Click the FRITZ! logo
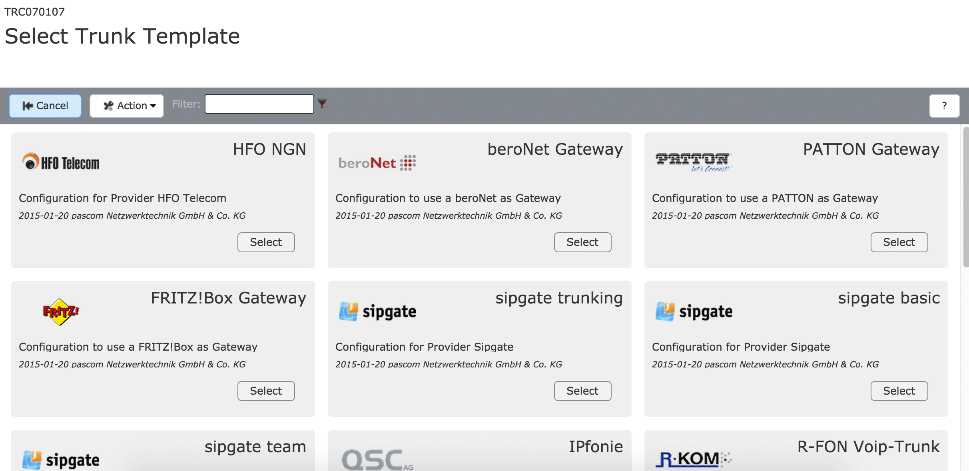Viewport: 969px width, 471px height. 61,312
